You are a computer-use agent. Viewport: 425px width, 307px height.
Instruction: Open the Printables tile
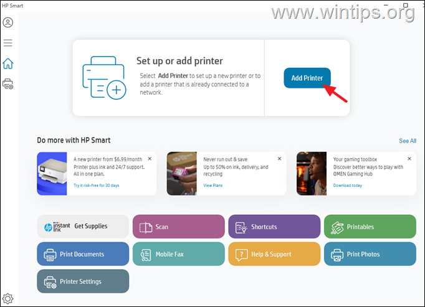370,227
